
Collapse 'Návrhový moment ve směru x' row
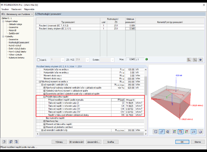[x=40, y=82]
